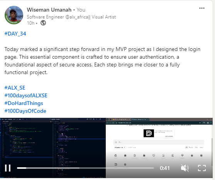The image size is (215, 180).
Task: Pause the video playback
Action: click(8, 168)
